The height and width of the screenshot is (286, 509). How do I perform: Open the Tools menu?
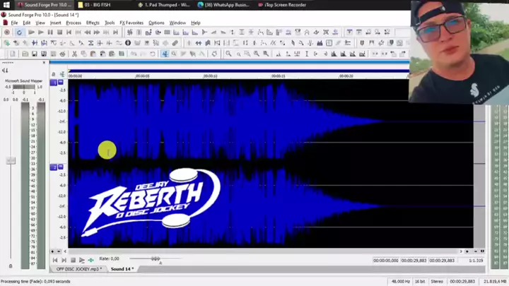click(x=110, y=23)
